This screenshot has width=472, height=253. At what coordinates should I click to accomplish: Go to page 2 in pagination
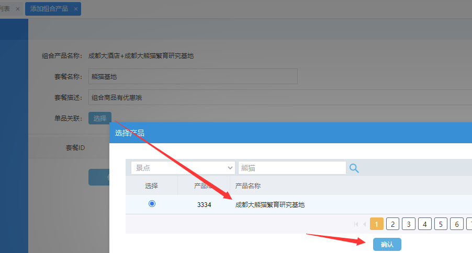coord(392,224)
